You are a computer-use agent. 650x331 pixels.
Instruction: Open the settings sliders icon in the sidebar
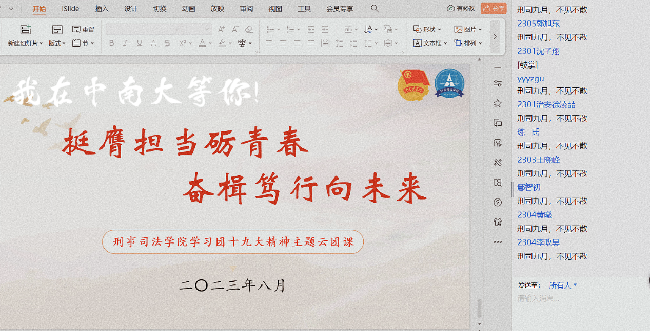coord(497,83)
